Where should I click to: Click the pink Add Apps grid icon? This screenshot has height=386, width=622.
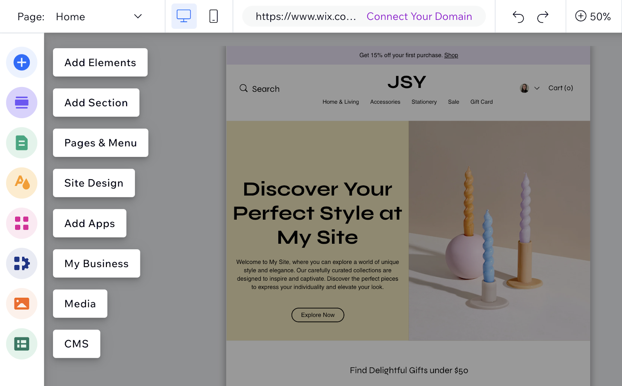pyautogui.click(x=22, y=223)
